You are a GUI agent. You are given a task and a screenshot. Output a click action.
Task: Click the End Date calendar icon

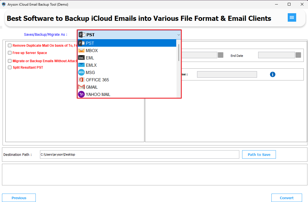[298, 55]
